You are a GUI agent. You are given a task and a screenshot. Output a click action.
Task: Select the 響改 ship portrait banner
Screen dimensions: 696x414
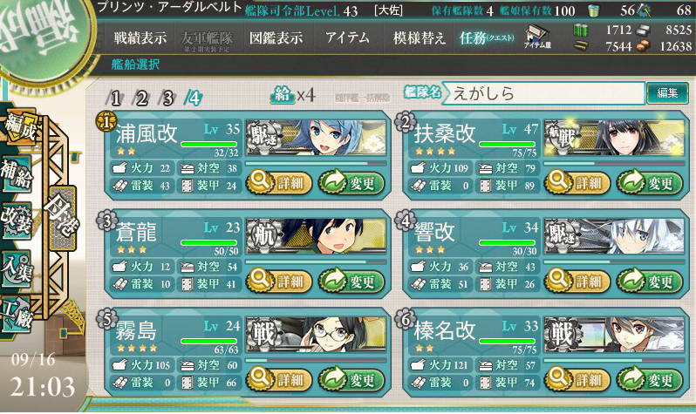point(614,236)
